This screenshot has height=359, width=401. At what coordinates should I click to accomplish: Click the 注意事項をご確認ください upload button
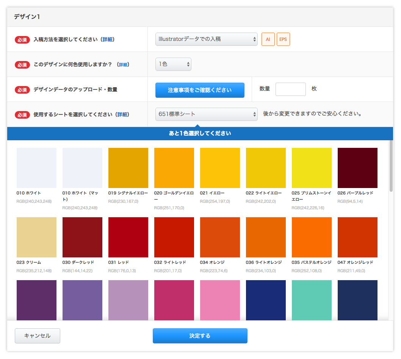pos(200,90)
